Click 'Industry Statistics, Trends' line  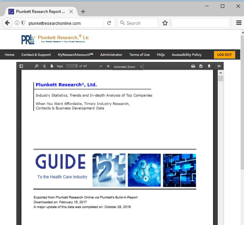pos(94,95)
